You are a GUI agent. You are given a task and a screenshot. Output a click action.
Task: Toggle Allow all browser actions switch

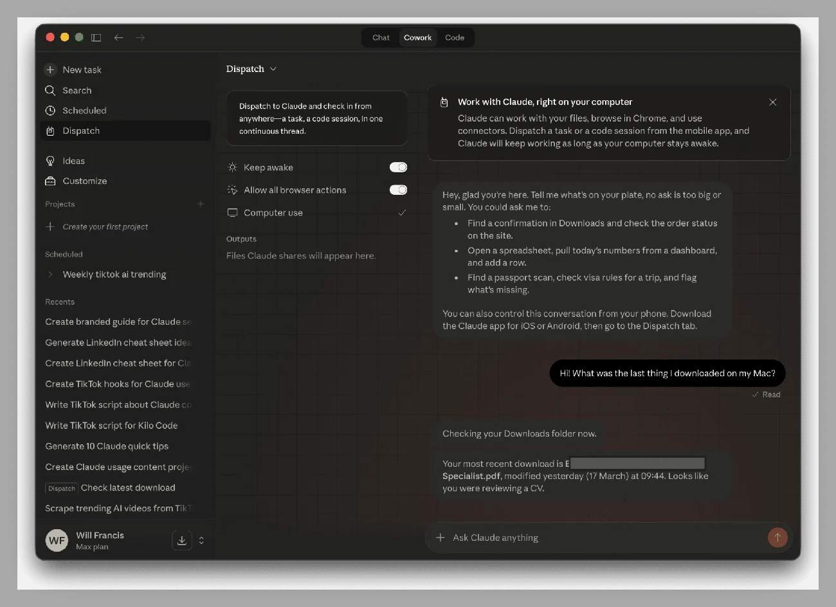coord(398,190)
